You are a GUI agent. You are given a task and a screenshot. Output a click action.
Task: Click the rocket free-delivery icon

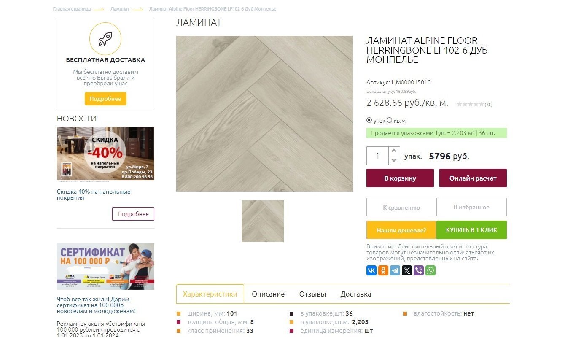pyautogui.click(x=105, y=39)
